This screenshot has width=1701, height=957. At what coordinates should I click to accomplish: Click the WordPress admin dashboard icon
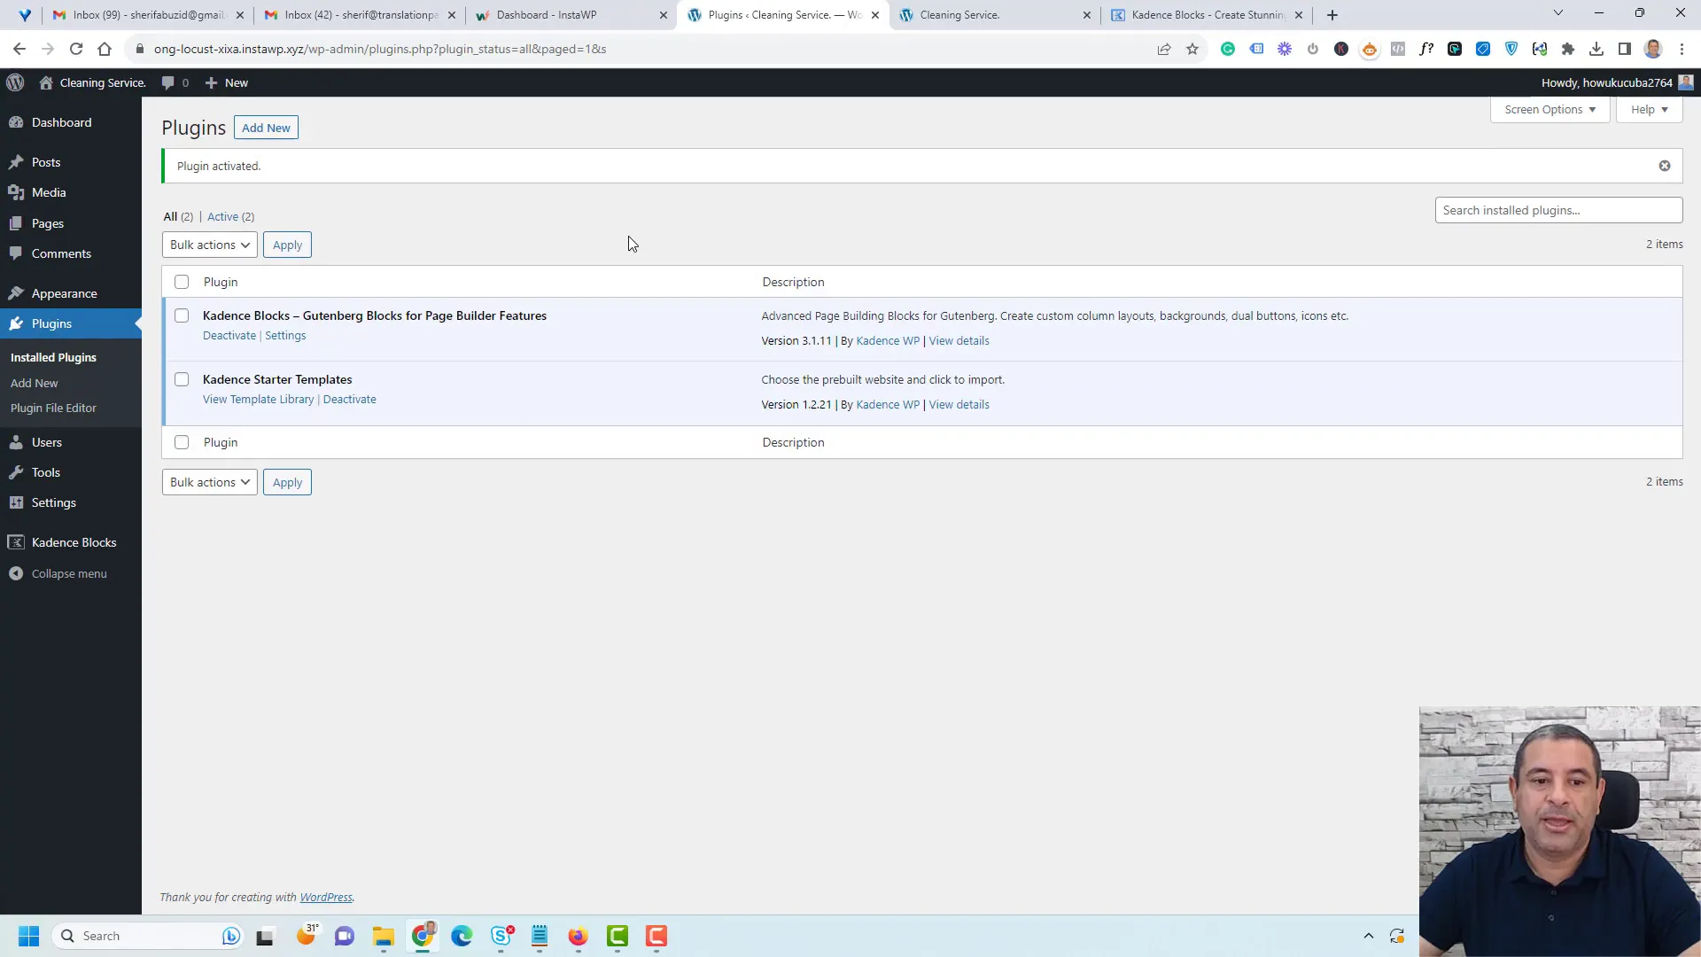point(16,82)
